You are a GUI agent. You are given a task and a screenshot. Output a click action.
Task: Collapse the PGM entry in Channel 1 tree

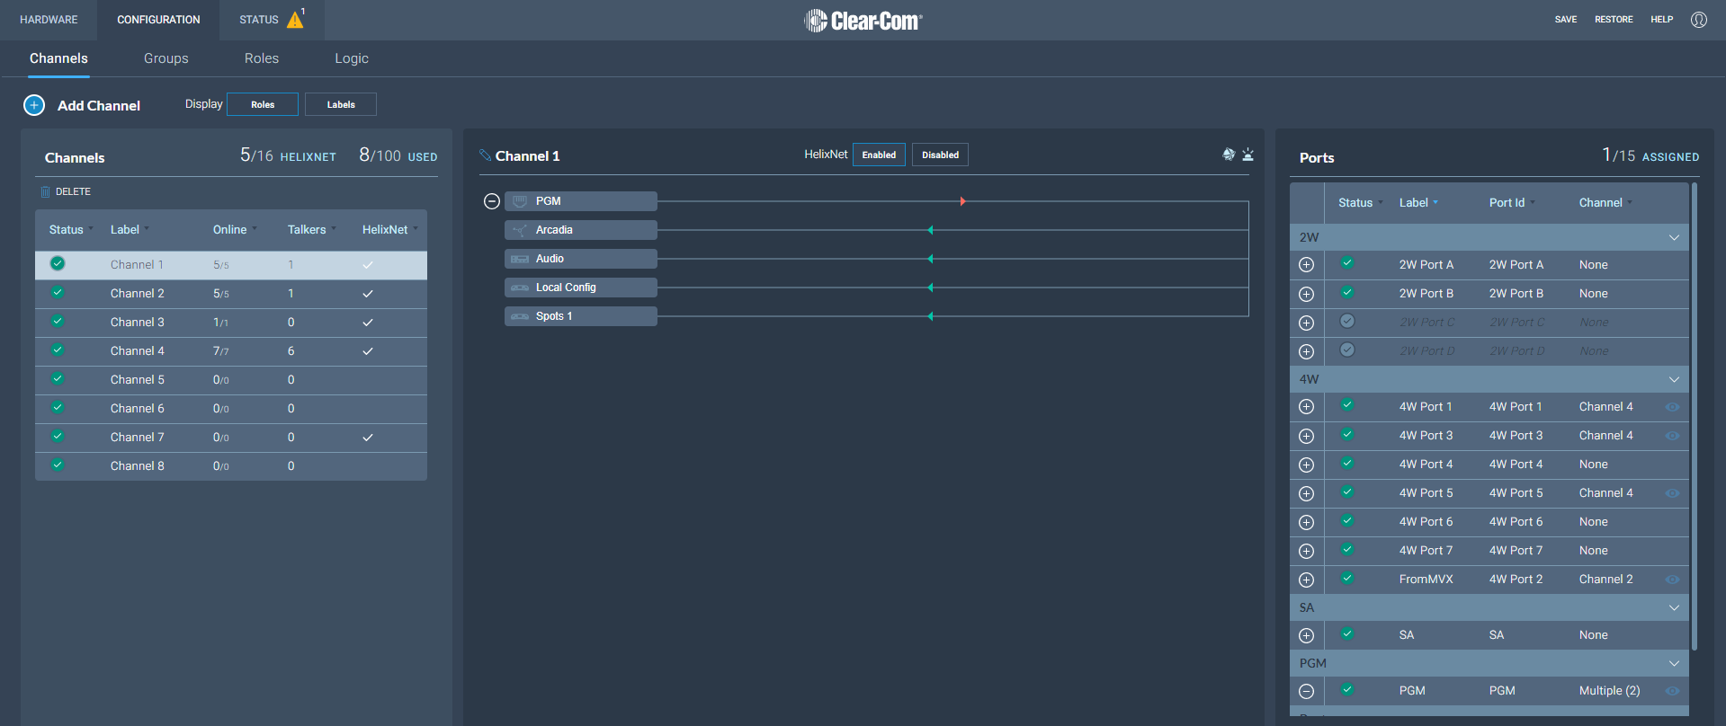click(492, 201)
